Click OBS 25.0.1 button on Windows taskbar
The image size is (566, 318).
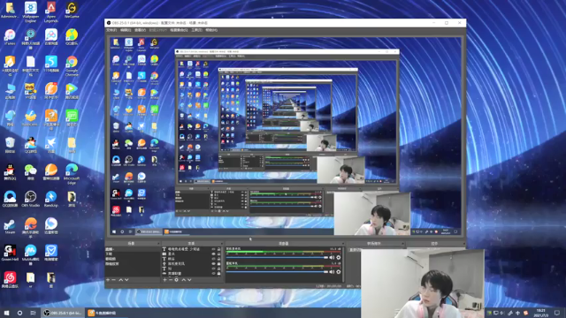click(63, 313)
